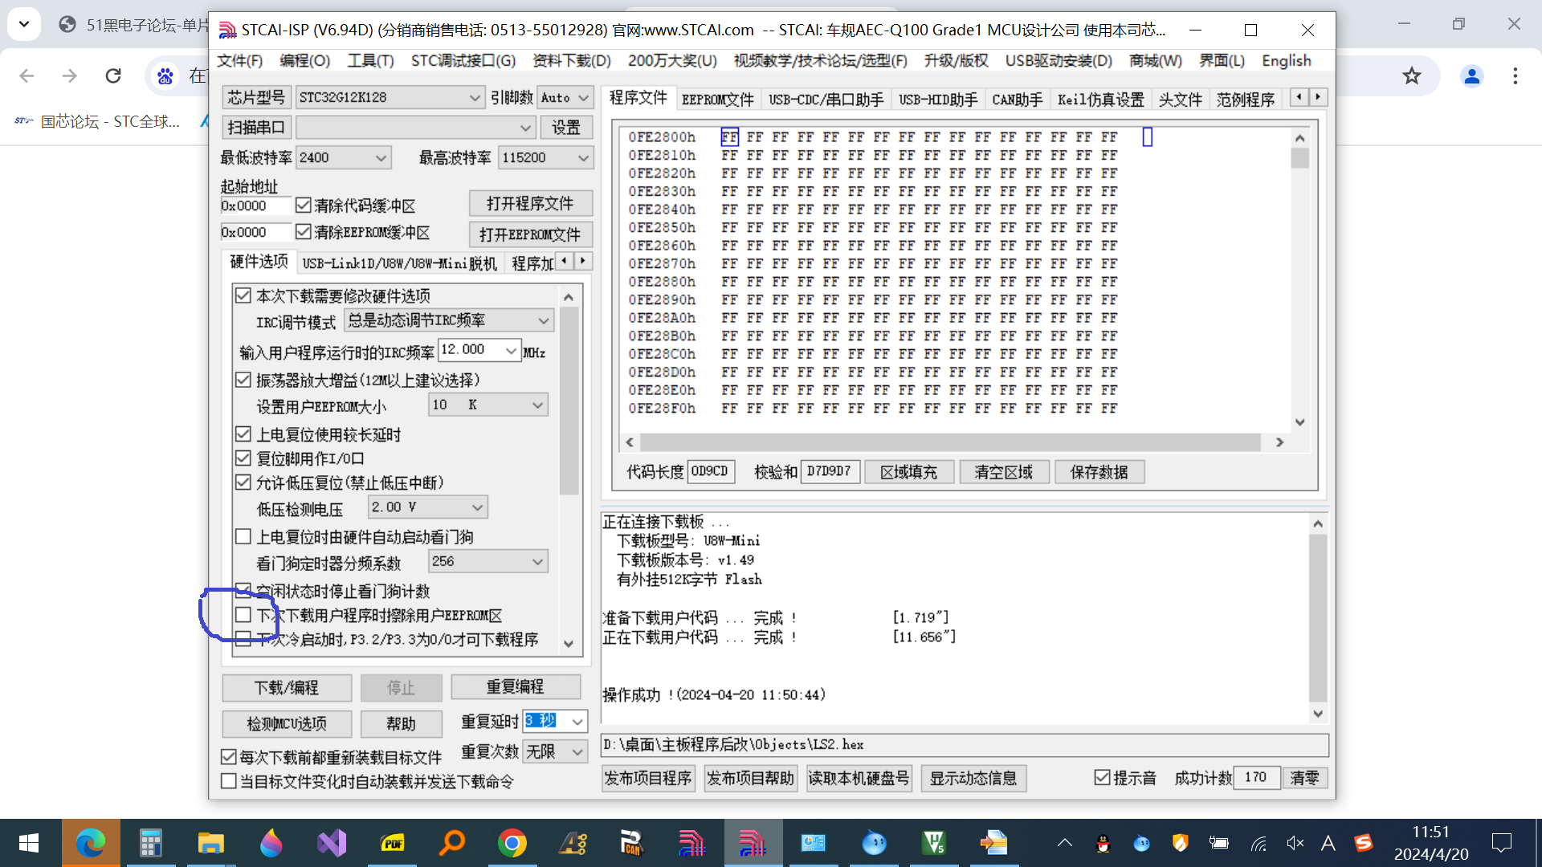The height and width of the screenshot is (867, 1542).
Task: Open IRC调节模式 dropdown
Action: (x=449, y=320)
